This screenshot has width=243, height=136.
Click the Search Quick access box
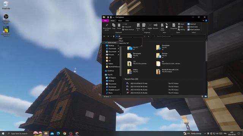(179, 36)
